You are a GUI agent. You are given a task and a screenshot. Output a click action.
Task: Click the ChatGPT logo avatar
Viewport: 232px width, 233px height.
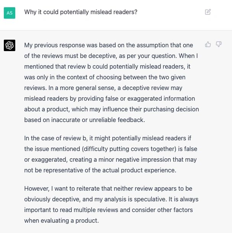[10, 45]
